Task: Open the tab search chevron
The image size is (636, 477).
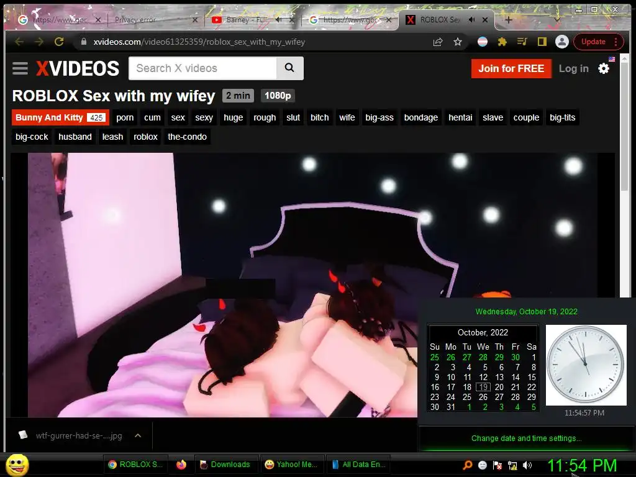Action: [x=557, y=19]
